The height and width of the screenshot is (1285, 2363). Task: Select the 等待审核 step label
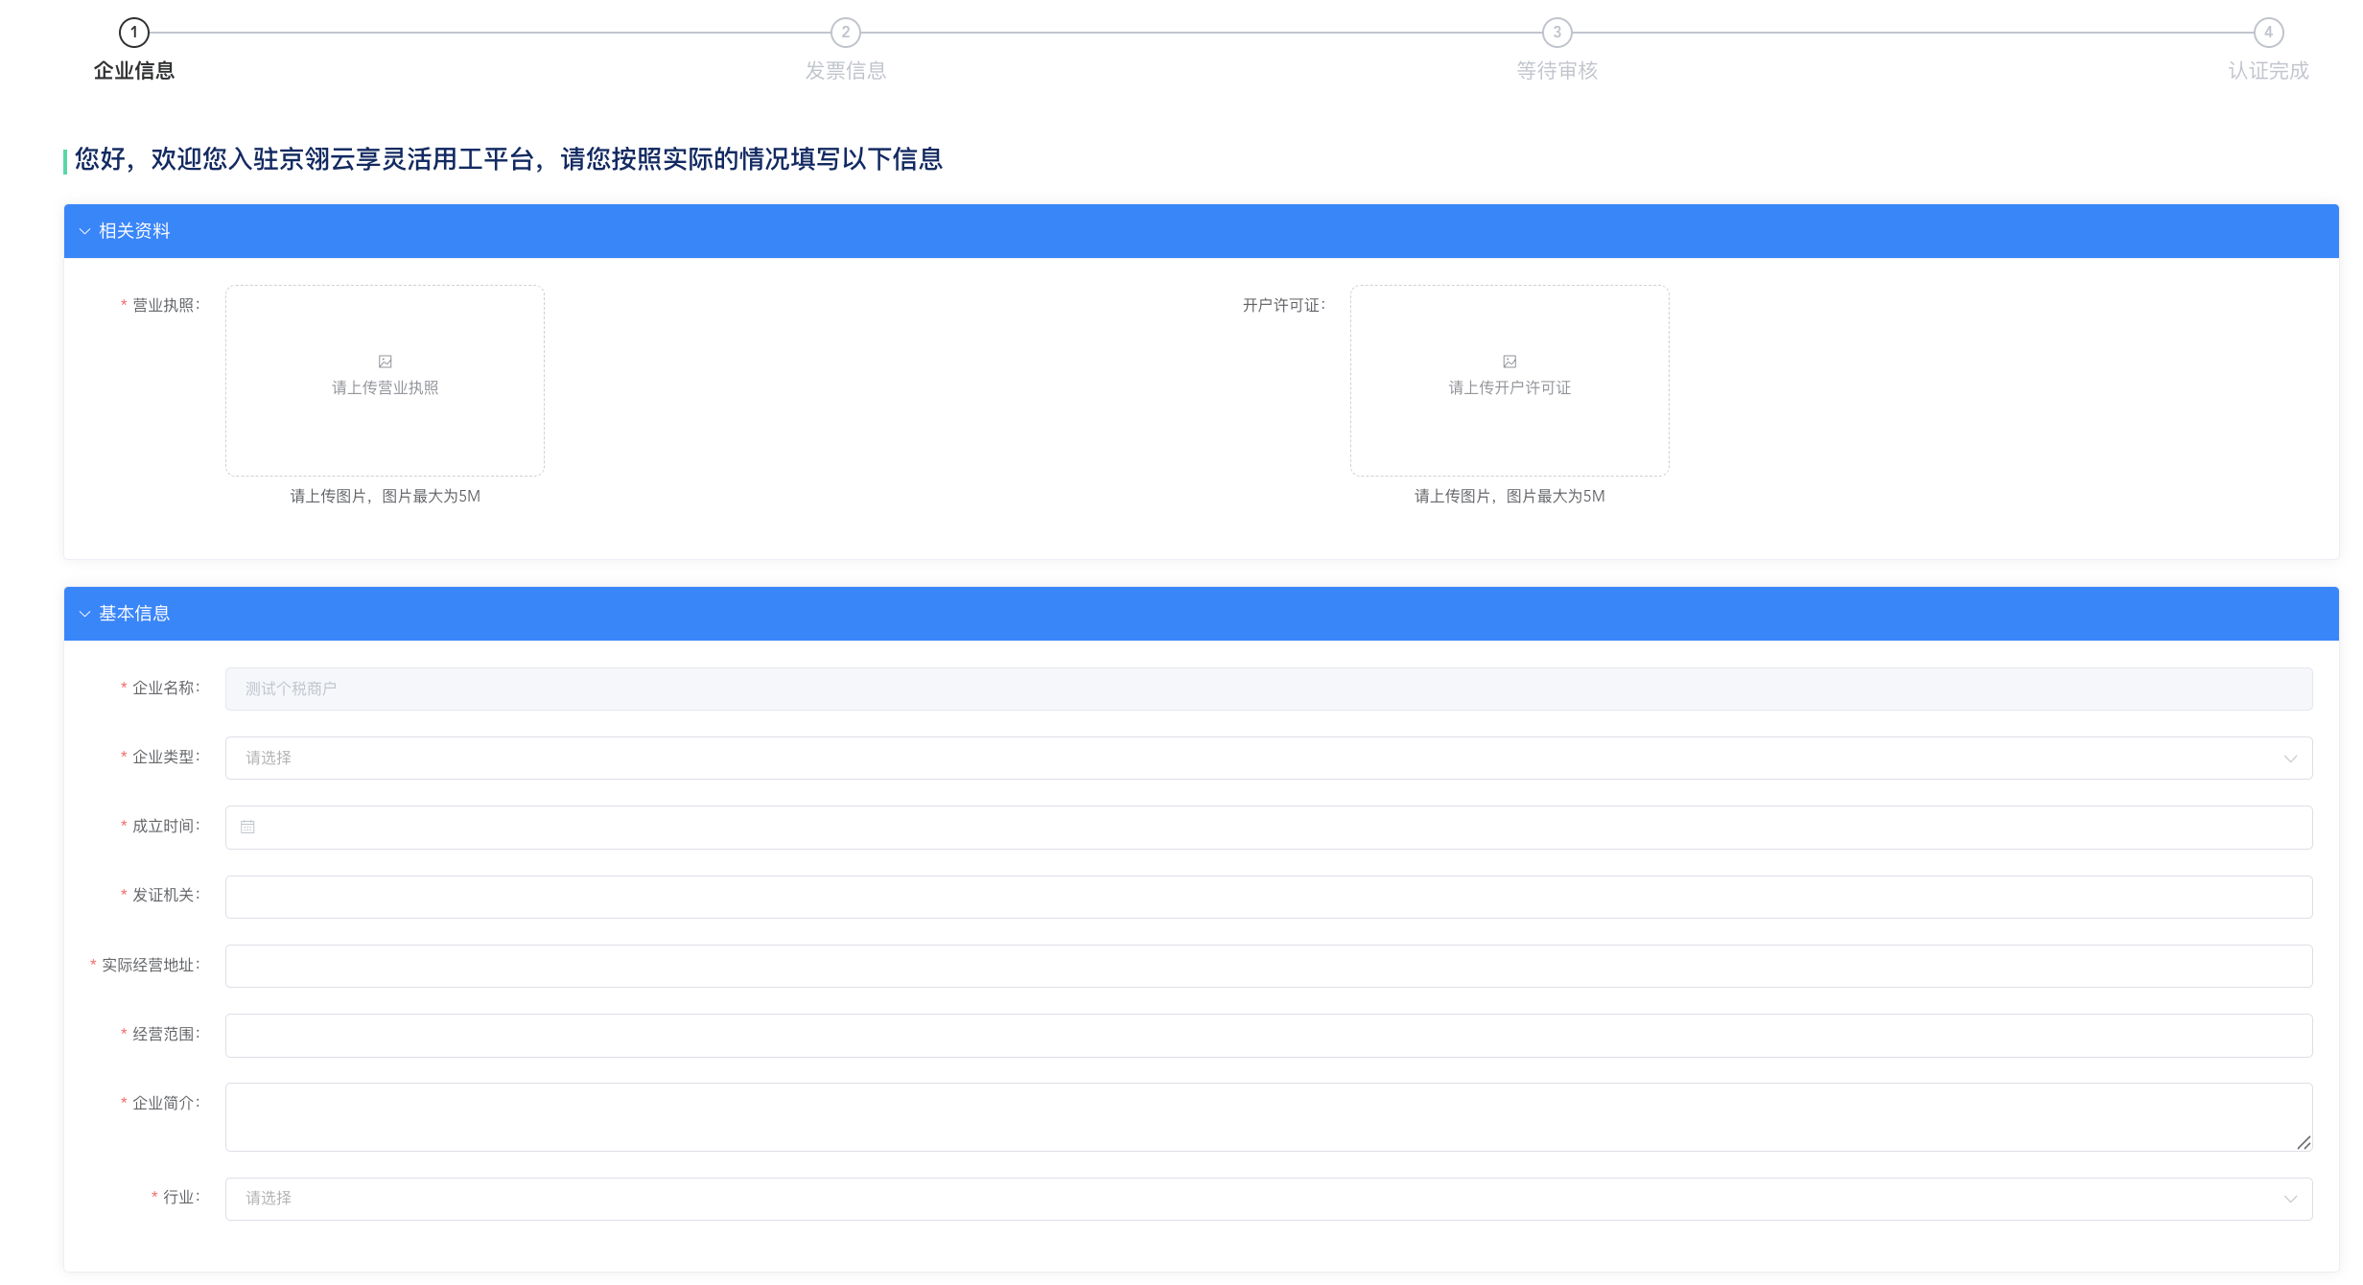click(1556, 71)
